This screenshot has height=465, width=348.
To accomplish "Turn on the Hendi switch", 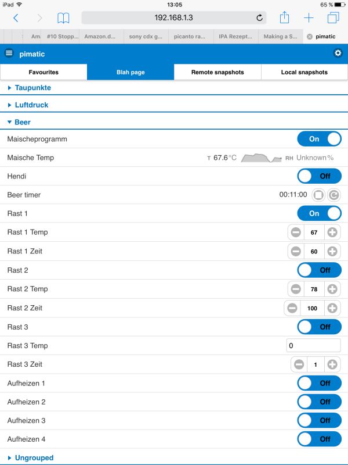I will [319, 176].
